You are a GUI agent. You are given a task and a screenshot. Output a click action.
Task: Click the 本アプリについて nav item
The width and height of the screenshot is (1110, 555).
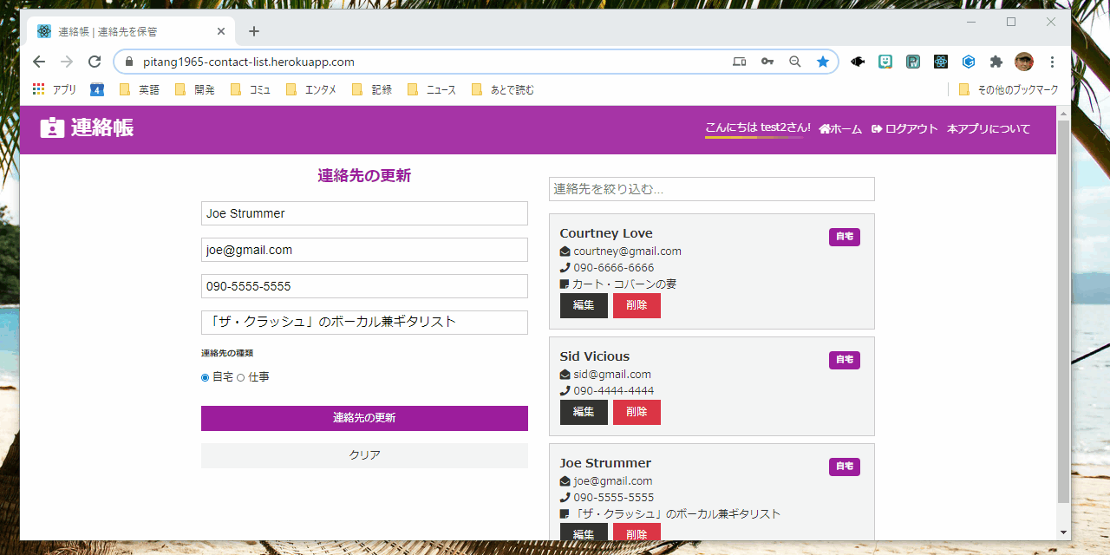[989, 128]
